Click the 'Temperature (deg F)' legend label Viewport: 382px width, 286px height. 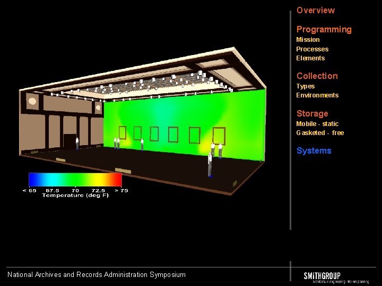point(75,195)
